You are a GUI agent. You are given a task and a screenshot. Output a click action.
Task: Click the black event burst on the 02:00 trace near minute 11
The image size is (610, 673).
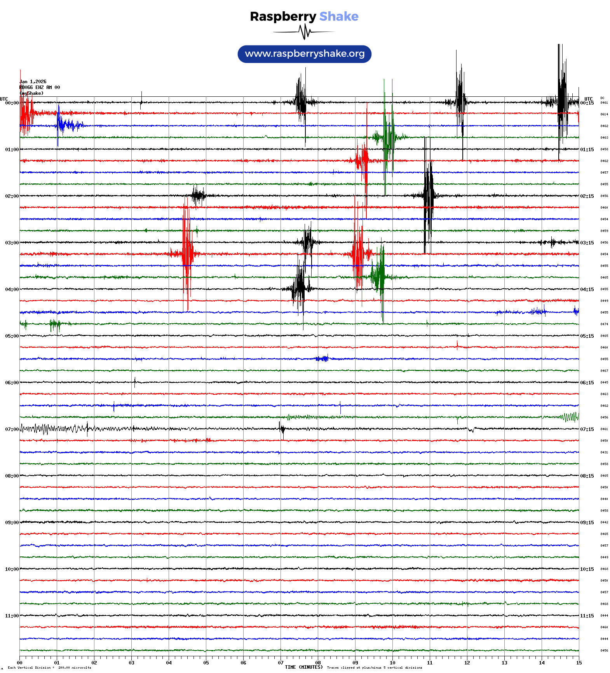tap(428, 195)
